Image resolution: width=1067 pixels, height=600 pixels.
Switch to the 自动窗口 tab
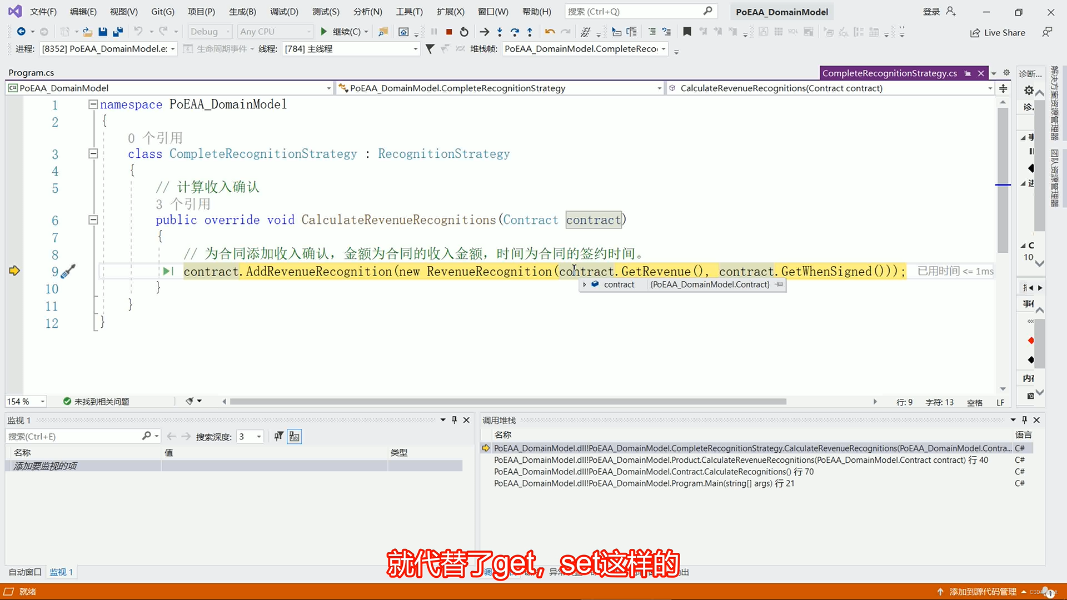(x=25, y=572)
